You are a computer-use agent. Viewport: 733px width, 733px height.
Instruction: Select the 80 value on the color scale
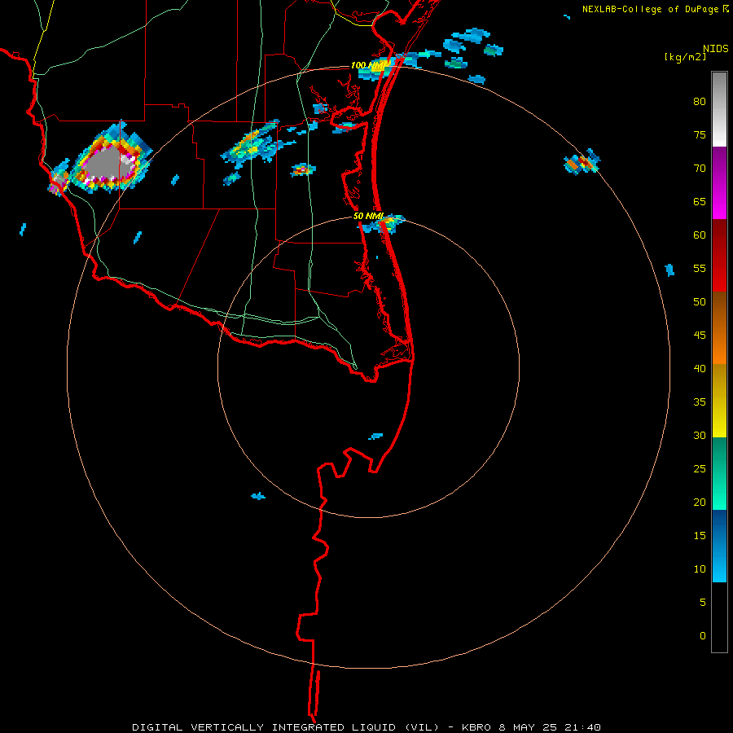click(700, 102)
